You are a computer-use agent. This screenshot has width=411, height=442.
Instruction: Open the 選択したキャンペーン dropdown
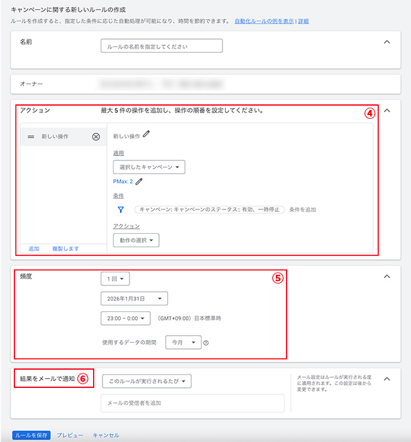click(x=149, y=167)
